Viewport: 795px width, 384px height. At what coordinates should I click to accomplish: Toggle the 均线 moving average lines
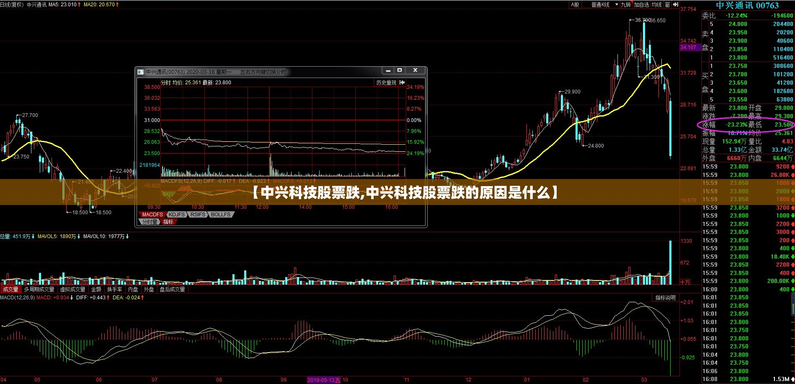(x=657, y=5)
